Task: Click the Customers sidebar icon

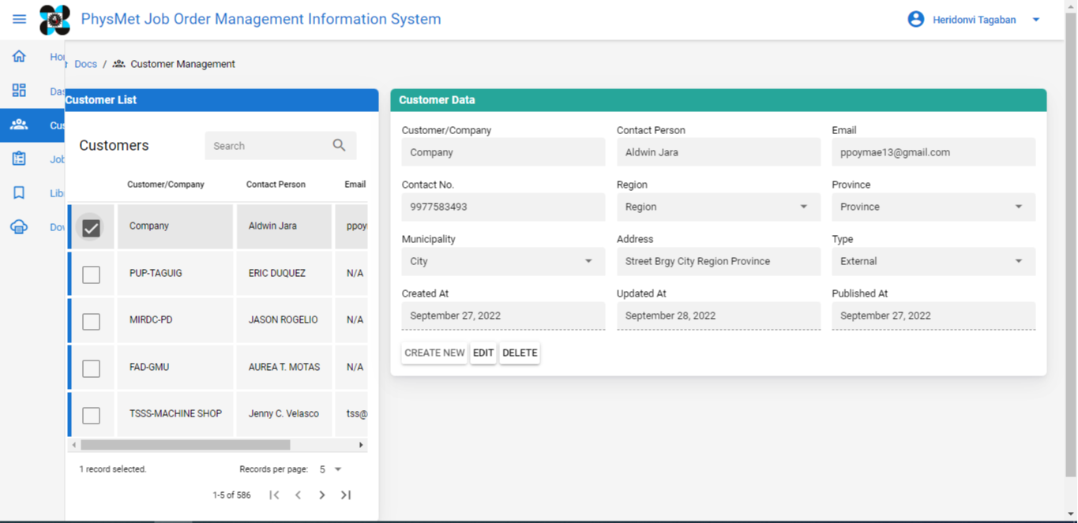Action: 18,125
